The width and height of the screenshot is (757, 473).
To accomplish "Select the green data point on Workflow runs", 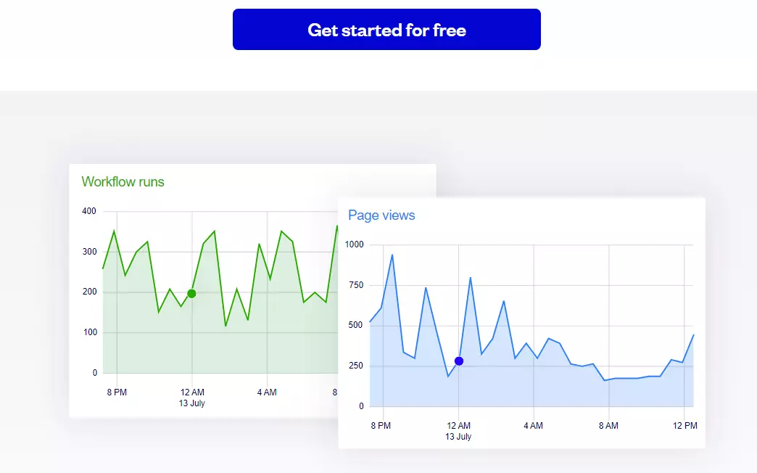I will pyautogui.click(x=191, y=294).
